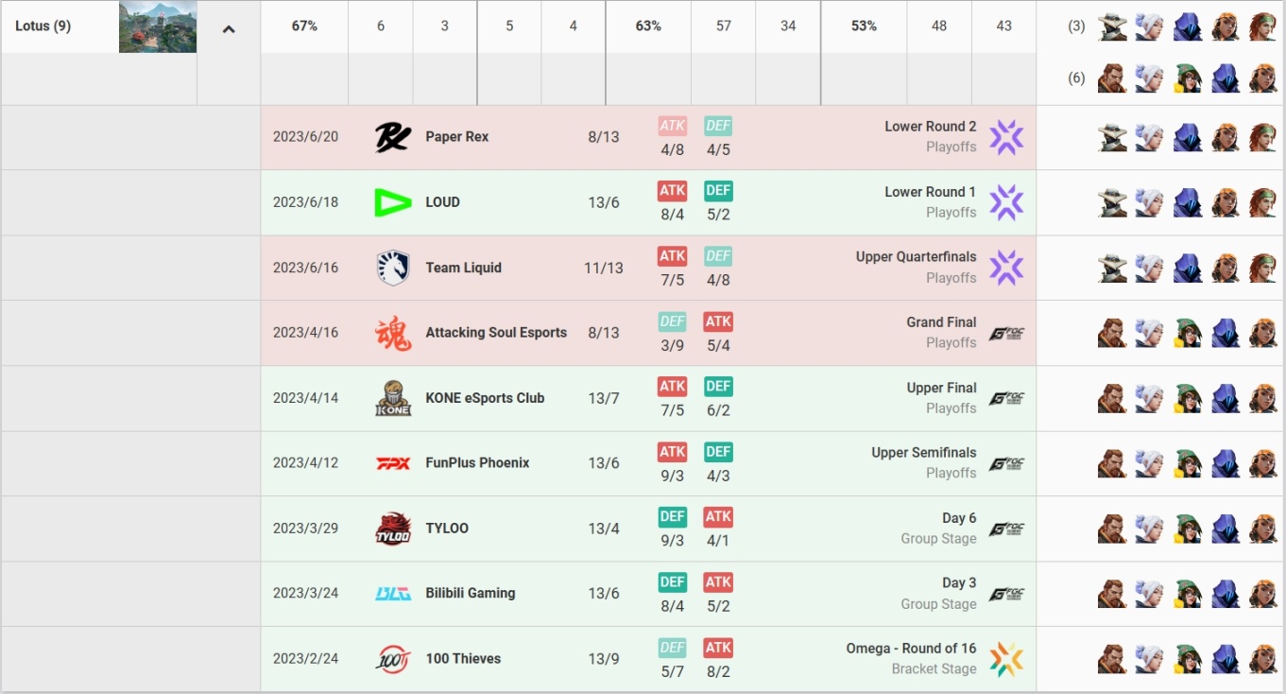Open Bilibili Gaming name link
1286x694 pixels.
pos(471,594)
